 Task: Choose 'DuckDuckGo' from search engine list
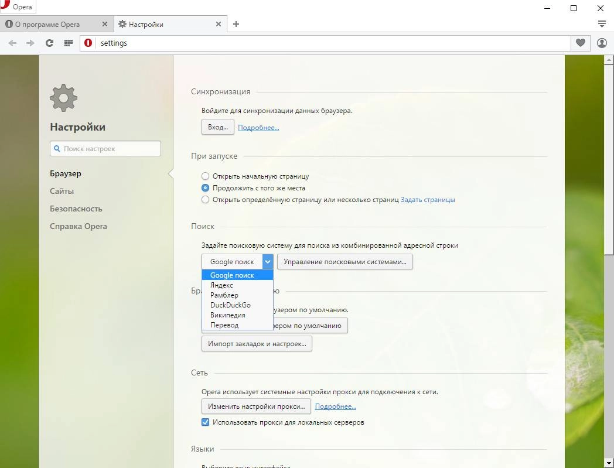237,305
